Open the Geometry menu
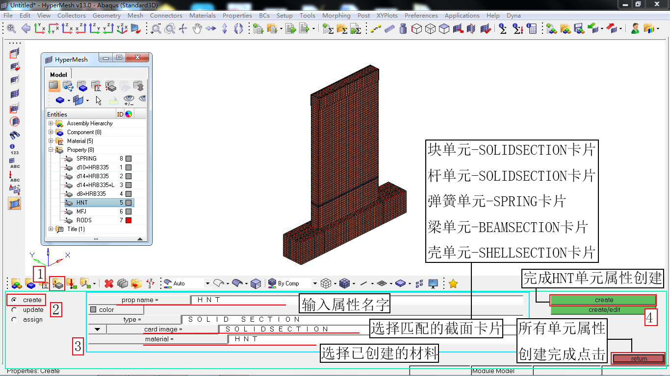This screenshot has height=376, width=670. pos(106,15)
